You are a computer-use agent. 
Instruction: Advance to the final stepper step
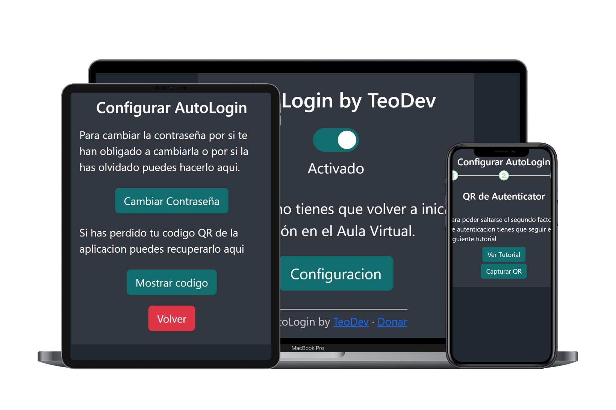tap(550, 175)
